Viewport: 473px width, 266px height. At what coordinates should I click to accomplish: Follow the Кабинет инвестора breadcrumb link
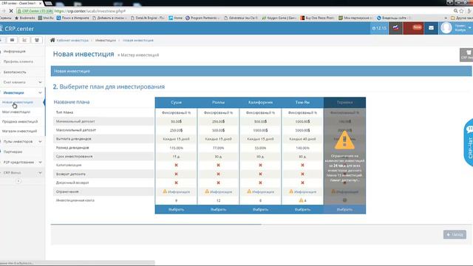[72, 40]
